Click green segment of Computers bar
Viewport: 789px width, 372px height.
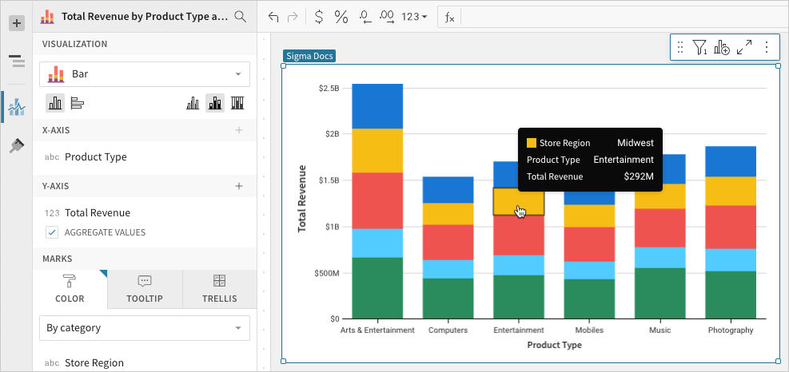[448, 298]
